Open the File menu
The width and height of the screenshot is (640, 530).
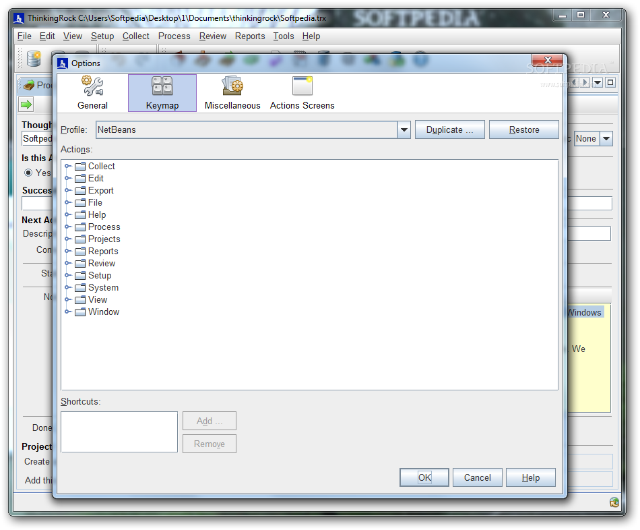click(x=24, y=36)
